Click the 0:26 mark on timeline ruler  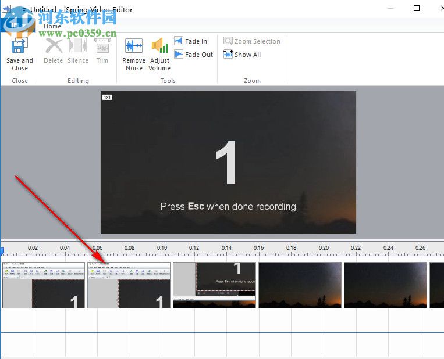pyautogui.click(x=421, y=248)
